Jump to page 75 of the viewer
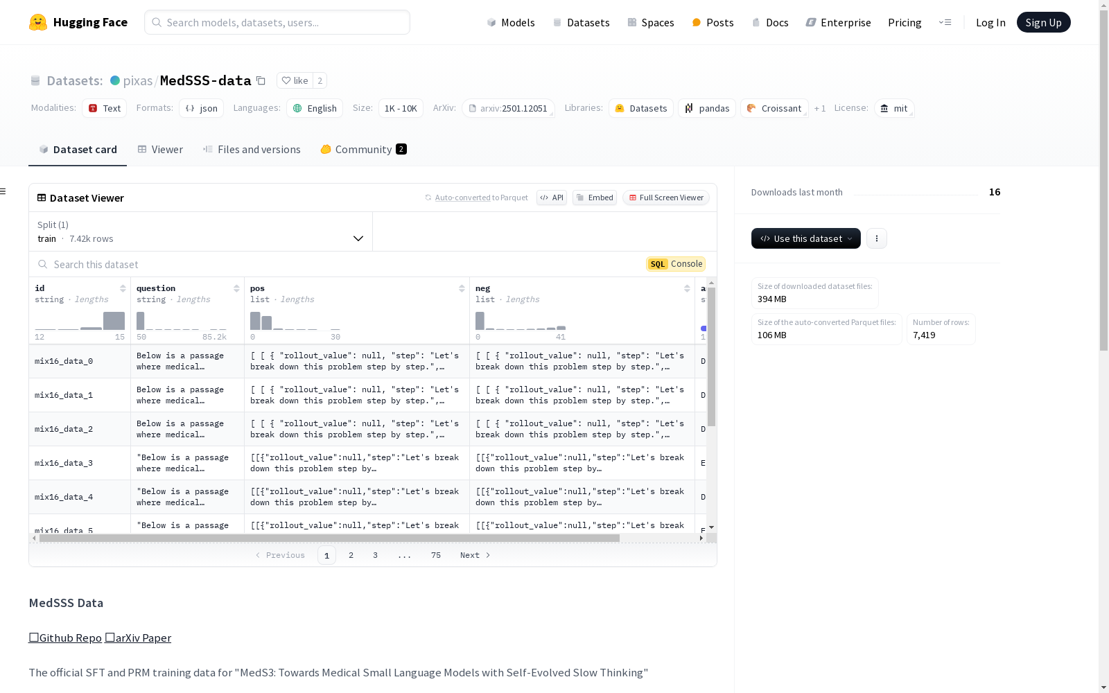Viewport: 1109px width, 693px height. pos(436,555)
